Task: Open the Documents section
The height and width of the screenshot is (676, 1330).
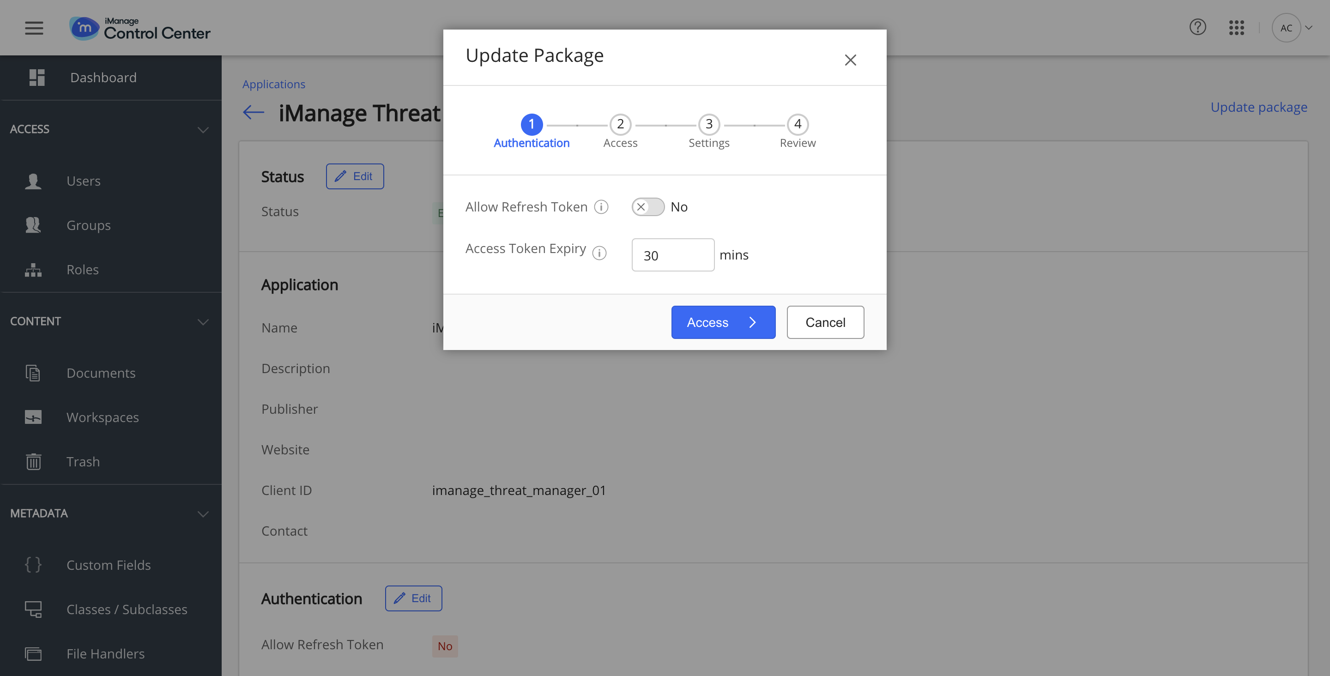Action: [x=101, y=373]
